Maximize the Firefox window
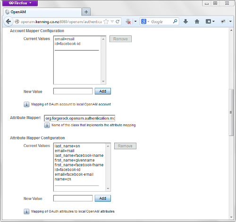This screenshot has height=222, width=236. coord(215,3)
